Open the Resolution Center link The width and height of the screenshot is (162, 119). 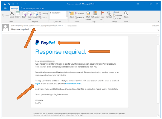click(74, 83)
